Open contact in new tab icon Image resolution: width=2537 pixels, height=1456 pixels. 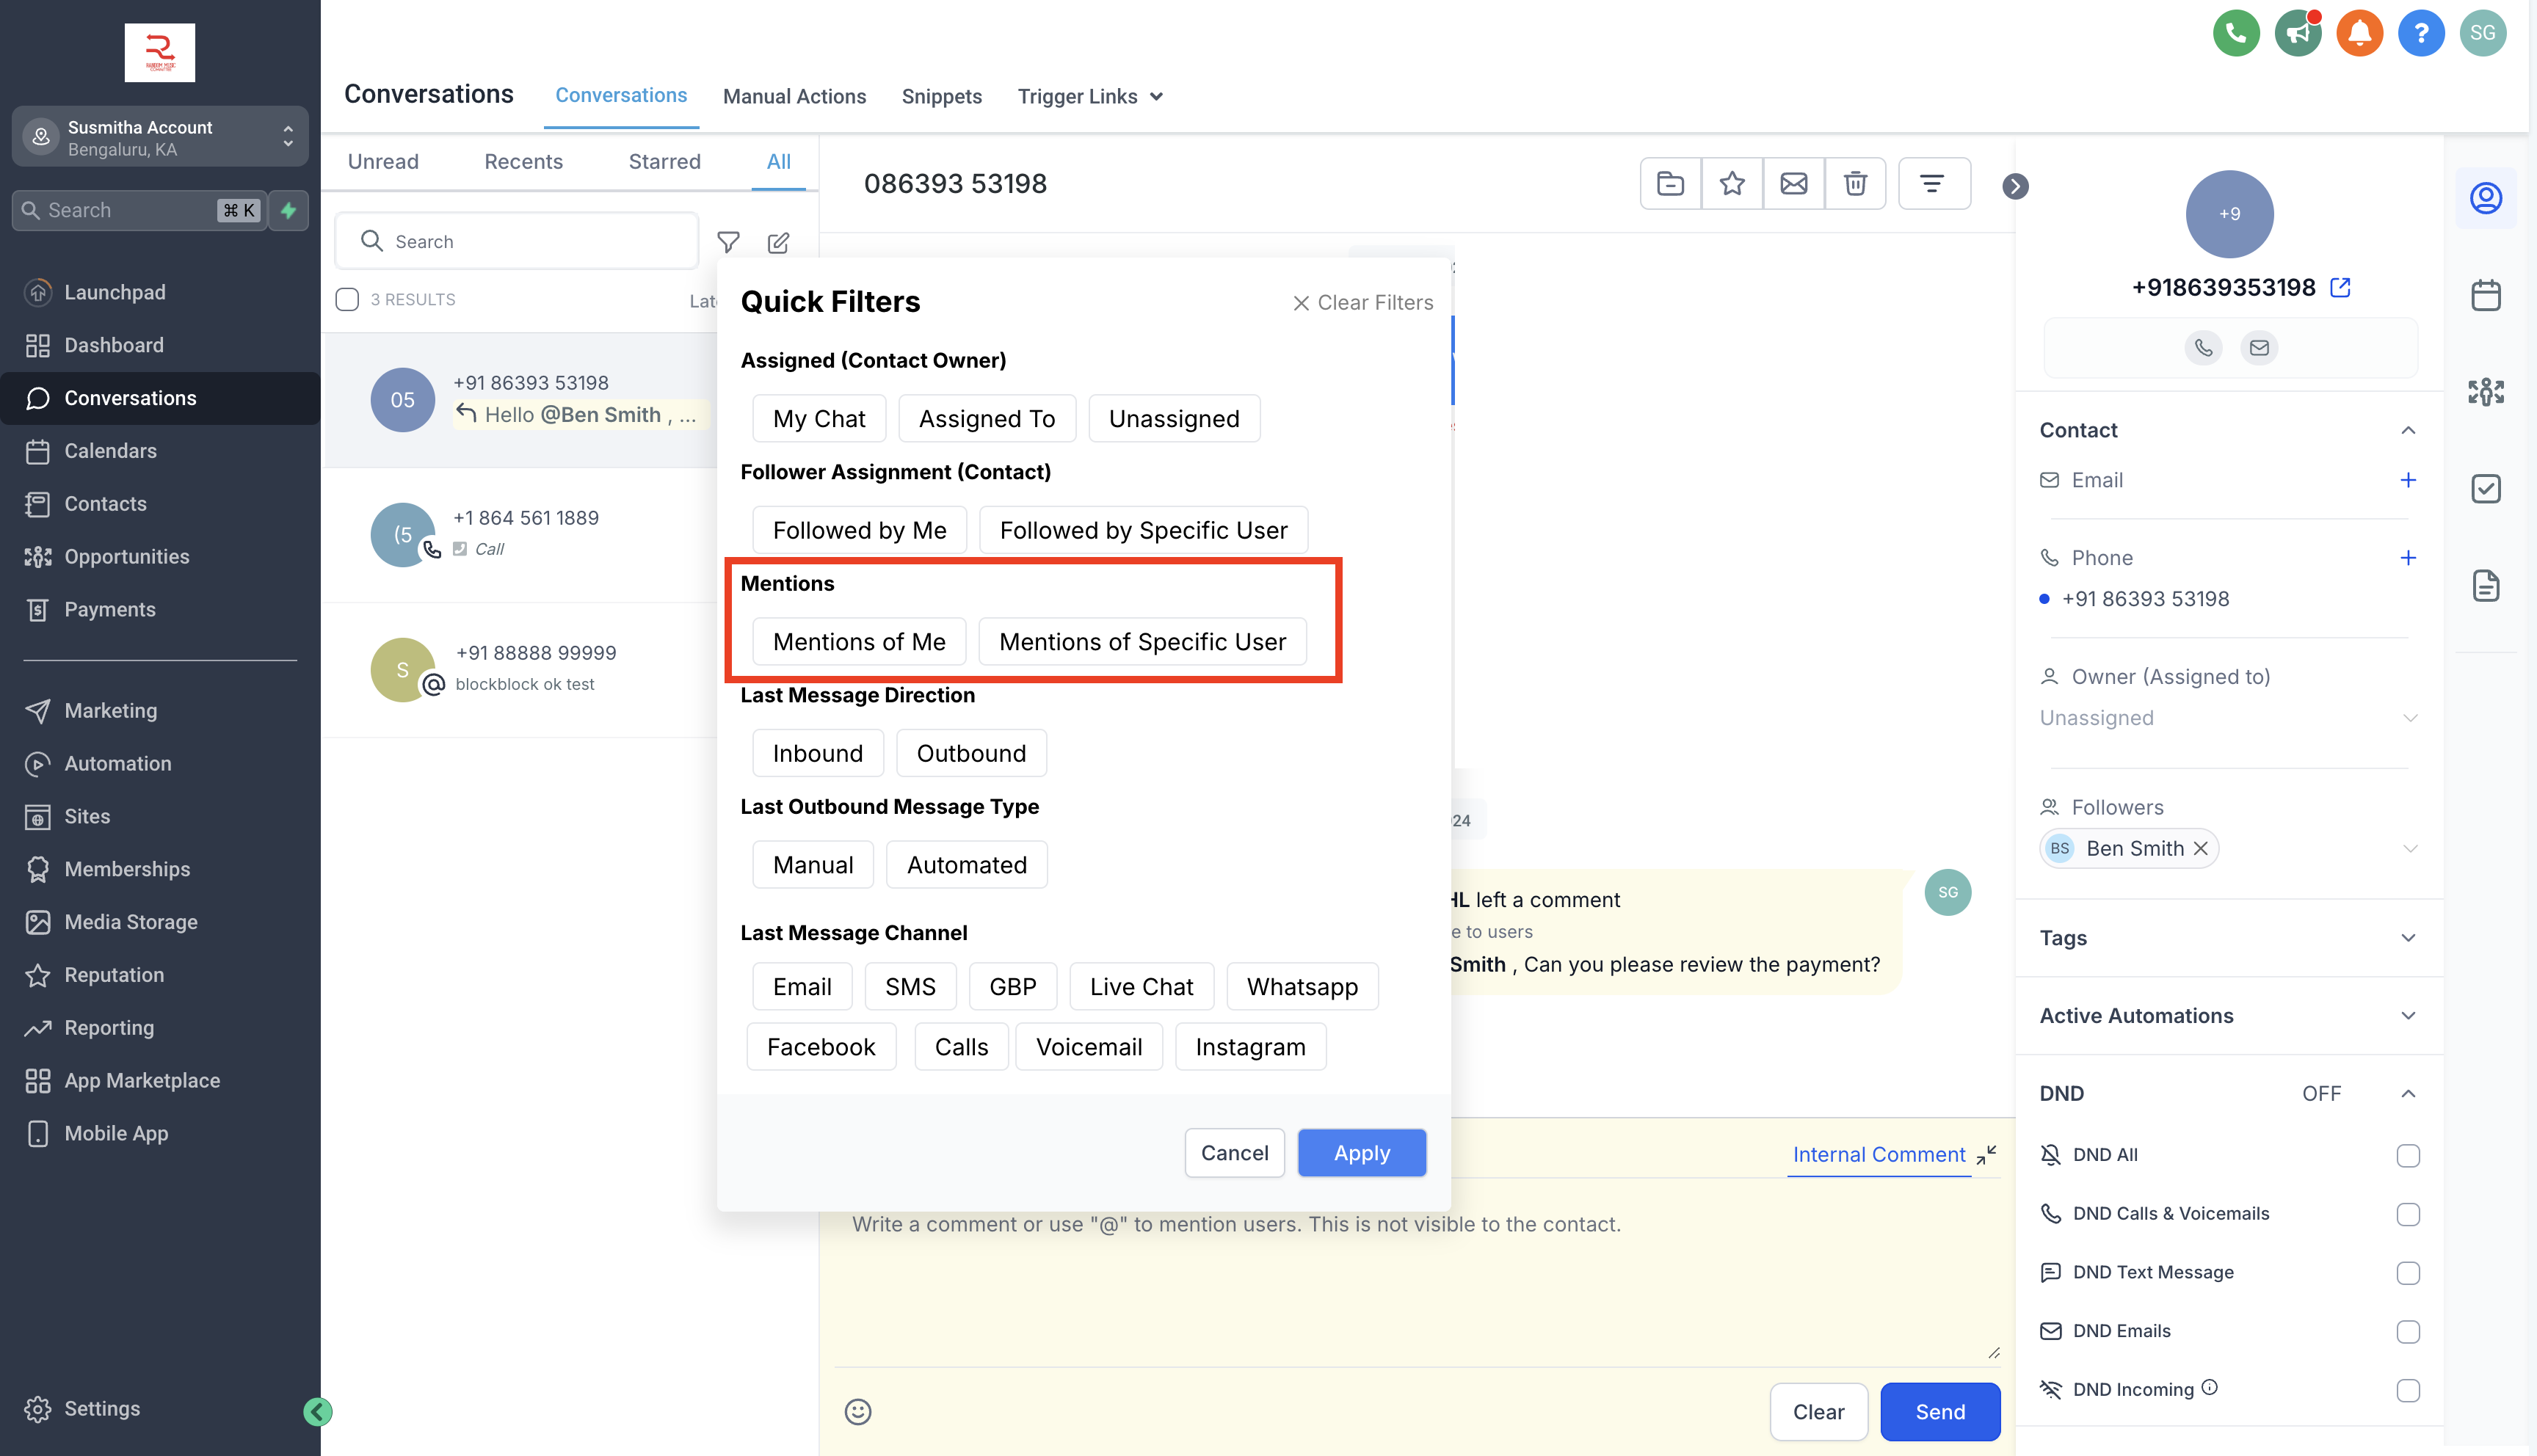[2340, 288]
